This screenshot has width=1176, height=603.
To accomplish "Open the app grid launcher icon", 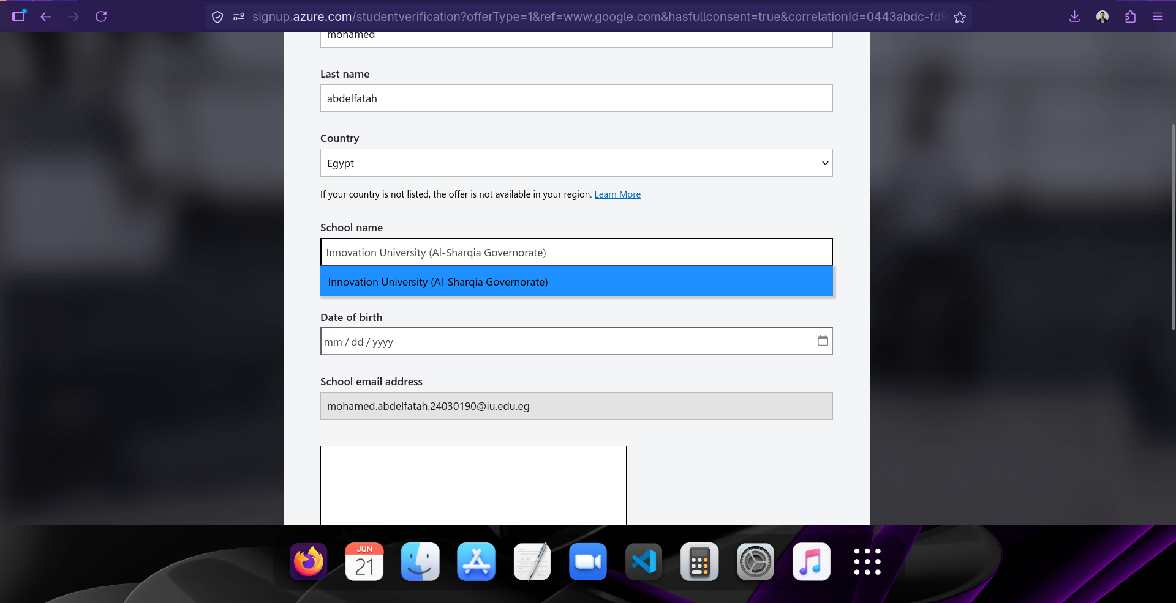I will [867, 561].
